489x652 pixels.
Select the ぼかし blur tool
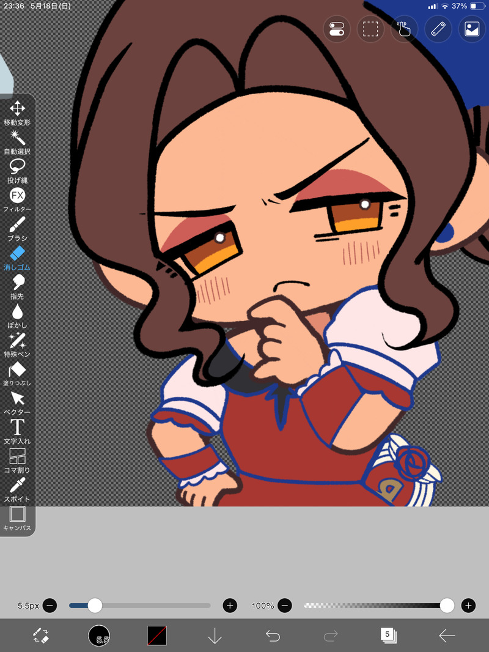[x=17, y=316]
